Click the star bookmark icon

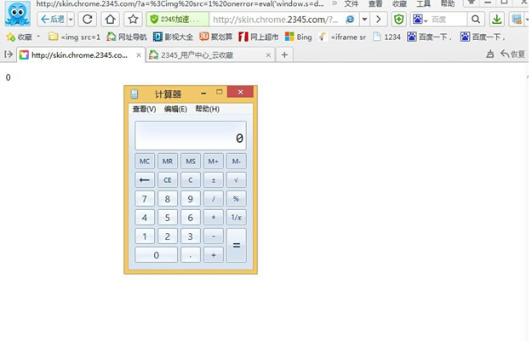coord(133,19)
